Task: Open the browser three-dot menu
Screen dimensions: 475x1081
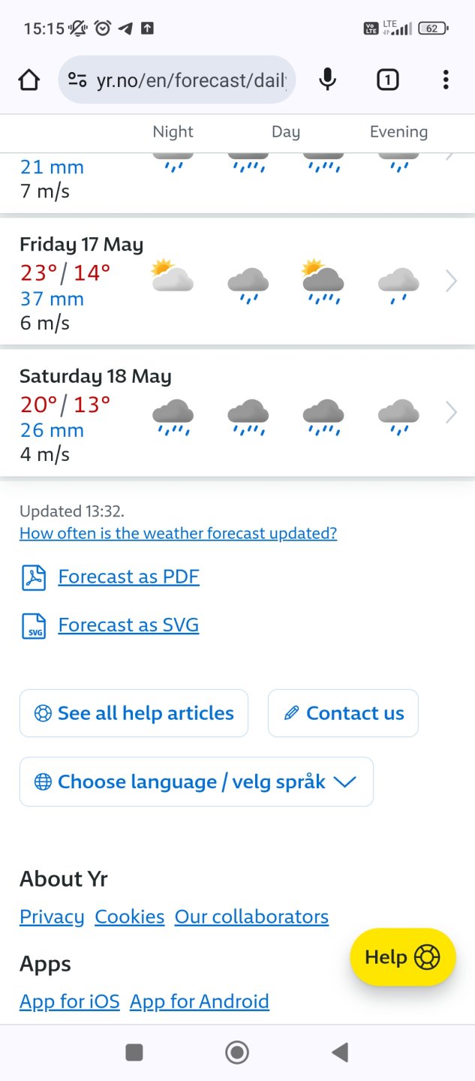Action: click(x=446, y=80)
